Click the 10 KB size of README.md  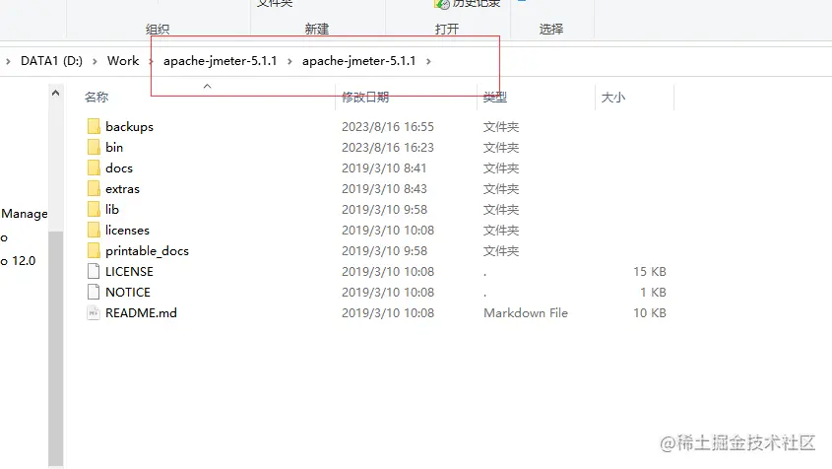[650, 313]
